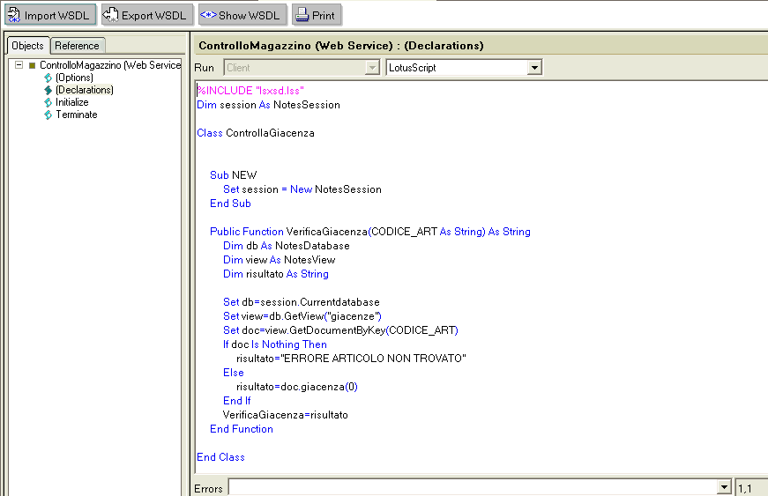
Task: Select Terminate in the object tree
Action: point(77,115)
